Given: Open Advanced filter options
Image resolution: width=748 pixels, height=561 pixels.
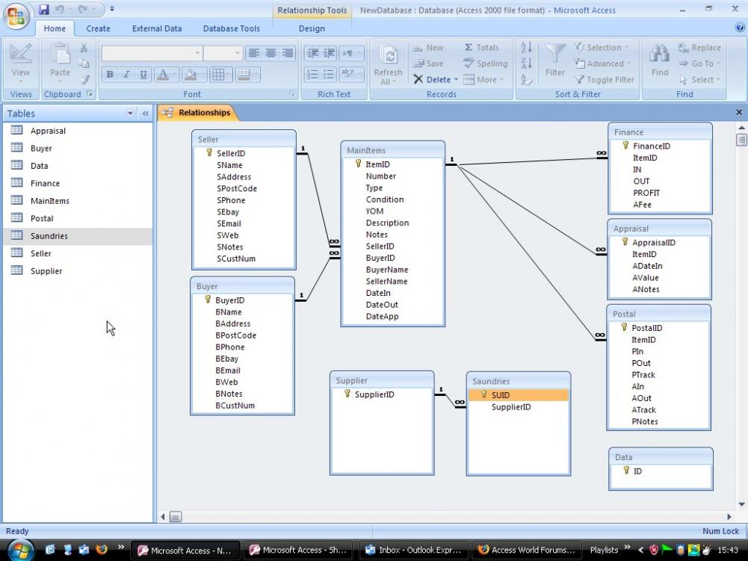Looking at the screenshot, I should click(x=602, y=63).
